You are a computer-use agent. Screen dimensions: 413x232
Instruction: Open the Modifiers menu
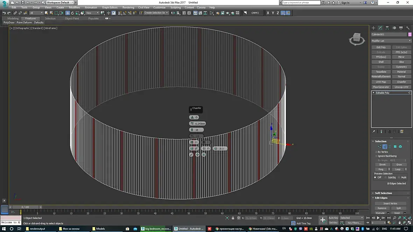pyautogui.click(x=74, y=7)
